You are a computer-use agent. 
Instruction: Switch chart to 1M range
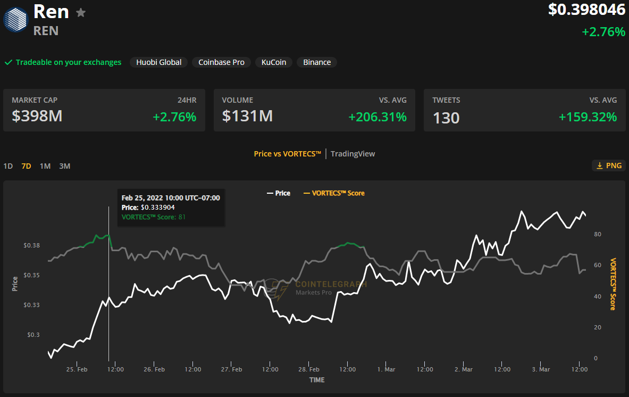45,166
